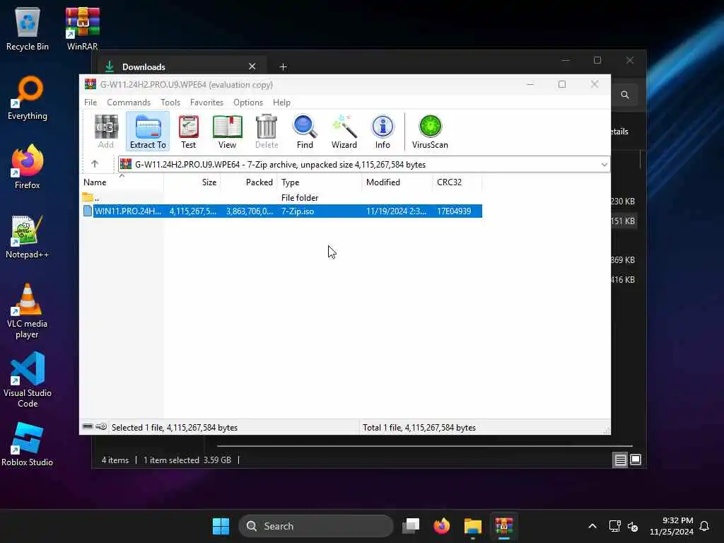Switch File Explorer to large icons view
The height and width of the screenshot is (543, 724).
pyautogui.click(x=636, y=460)
